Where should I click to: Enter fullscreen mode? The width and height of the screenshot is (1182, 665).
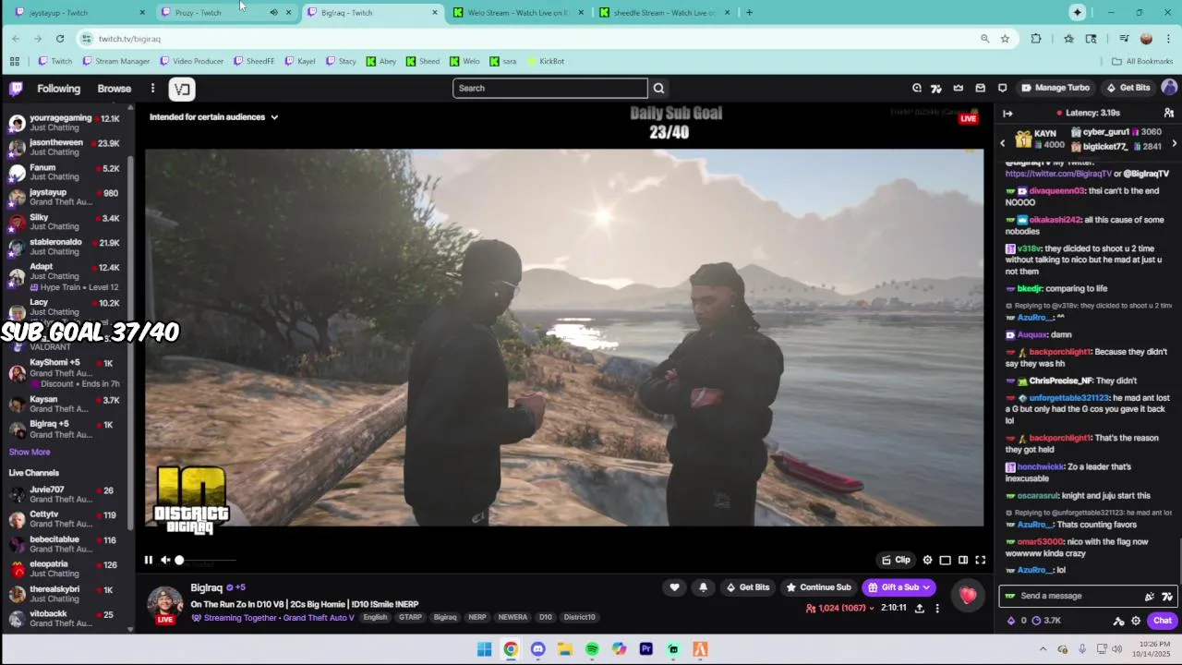pos(980,560)
